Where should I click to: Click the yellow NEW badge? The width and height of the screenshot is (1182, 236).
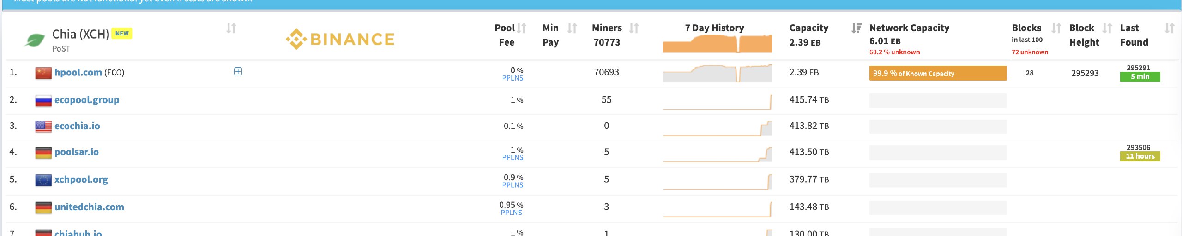[122, 33]
